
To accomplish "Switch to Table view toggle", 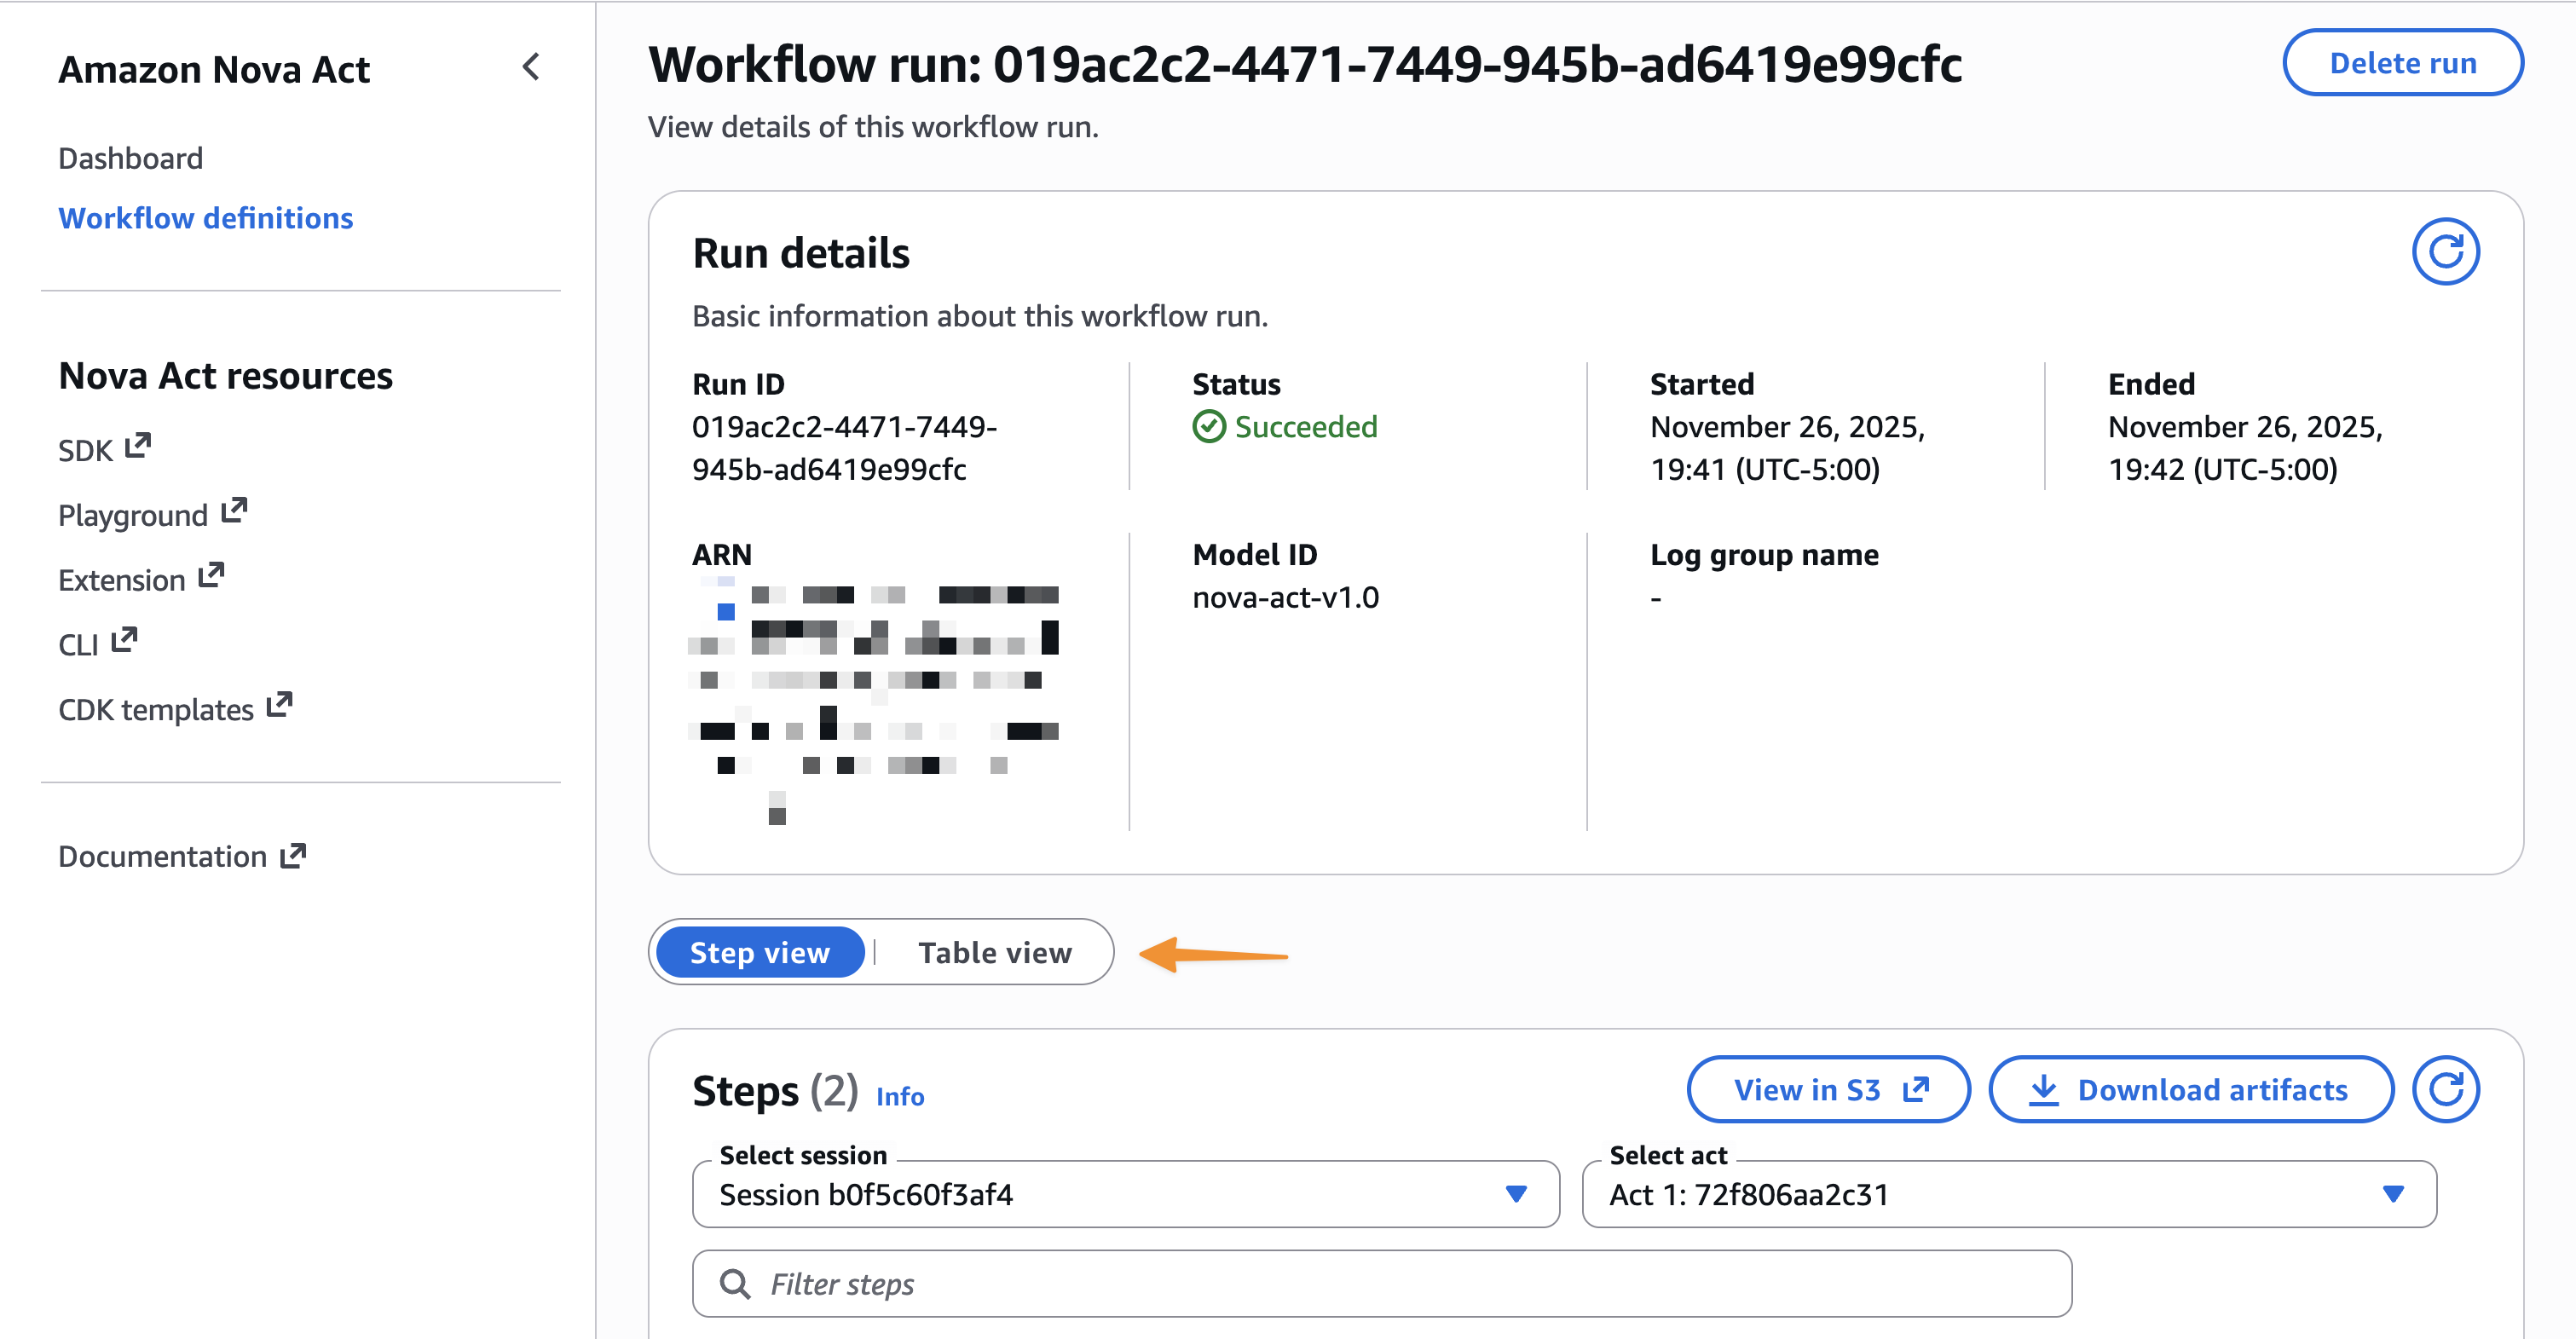I will pyautogui.click(x=994, y=952).
